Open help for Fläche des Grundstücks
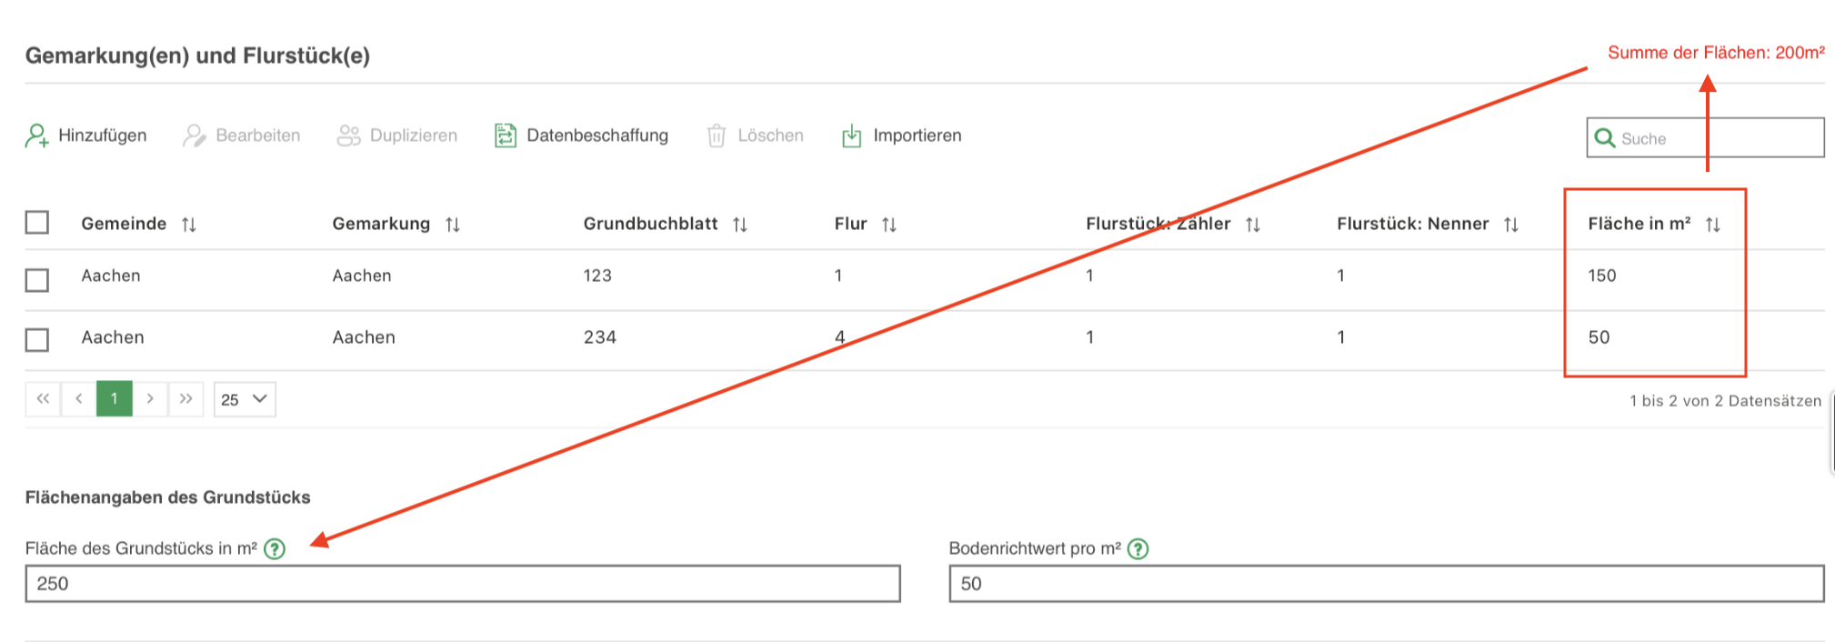The width and height of the screenshot is (1835, 642). (x=275, y=548)
